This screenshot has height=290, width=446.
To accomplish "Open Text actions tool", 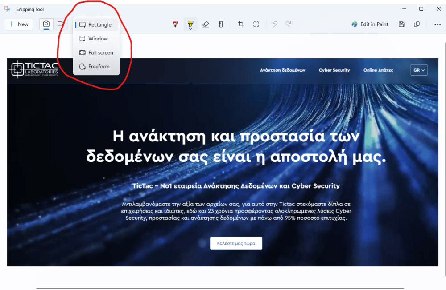I will click(256, 24).
